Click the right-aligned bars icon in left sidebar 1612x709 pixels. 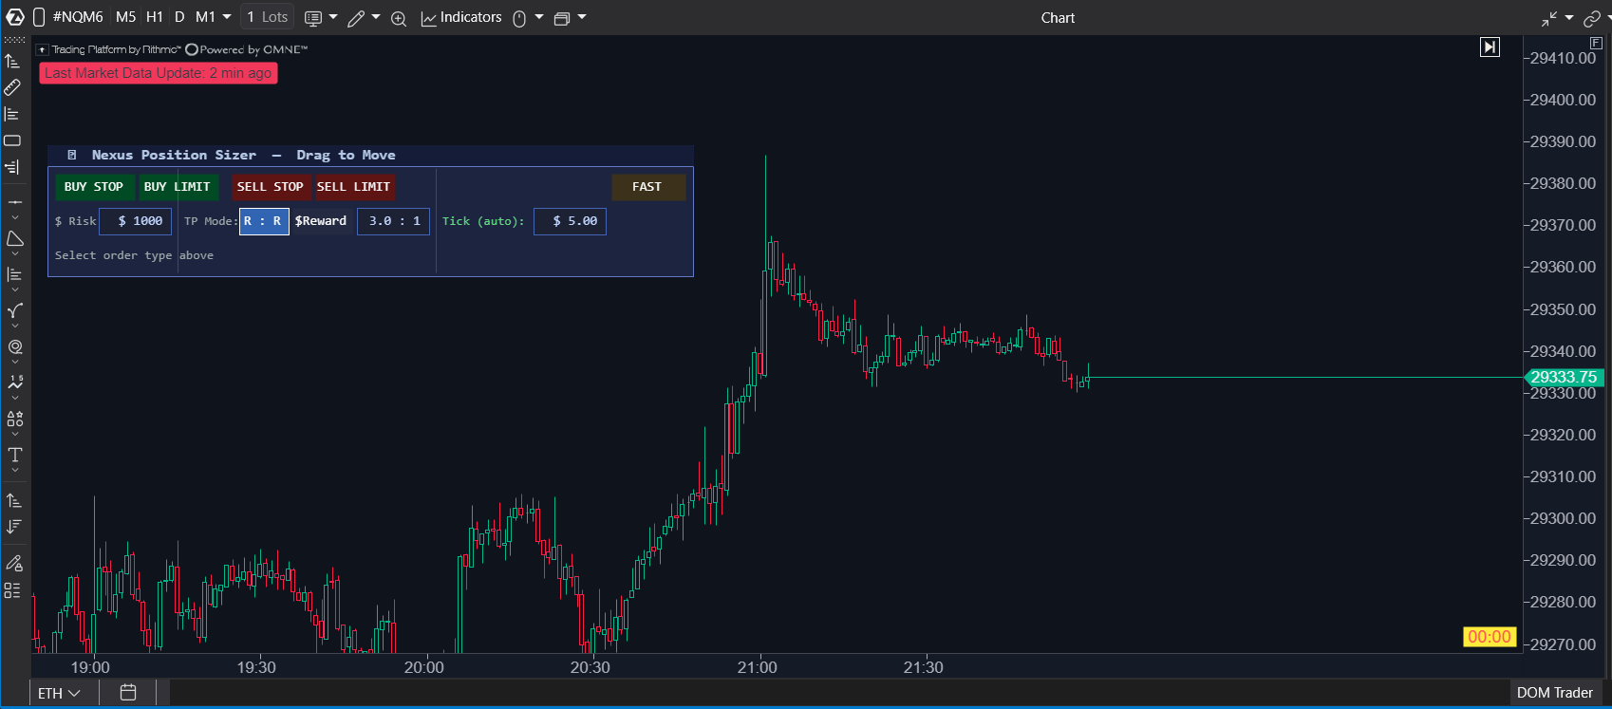click(12, 167)
